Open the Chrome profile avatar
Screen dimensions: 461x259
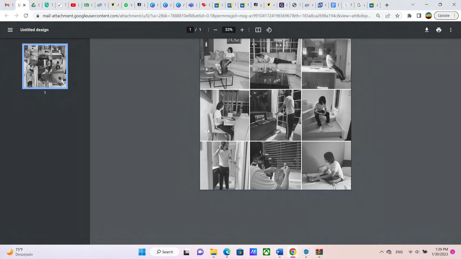pos(429,16)
